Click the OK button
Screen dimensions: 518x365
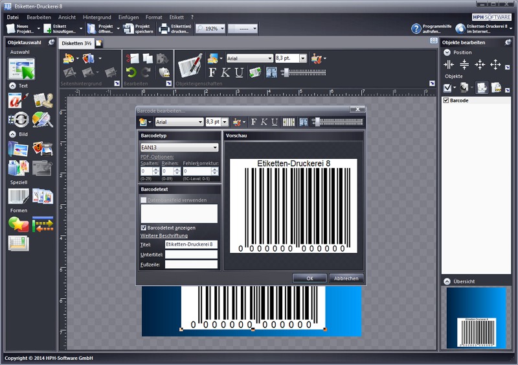point(310,278)
